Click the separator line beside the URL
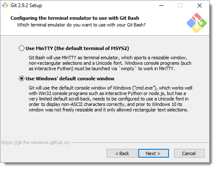Image resolution: width=216 pixels, height=169 pixels. tap(140, 143)
